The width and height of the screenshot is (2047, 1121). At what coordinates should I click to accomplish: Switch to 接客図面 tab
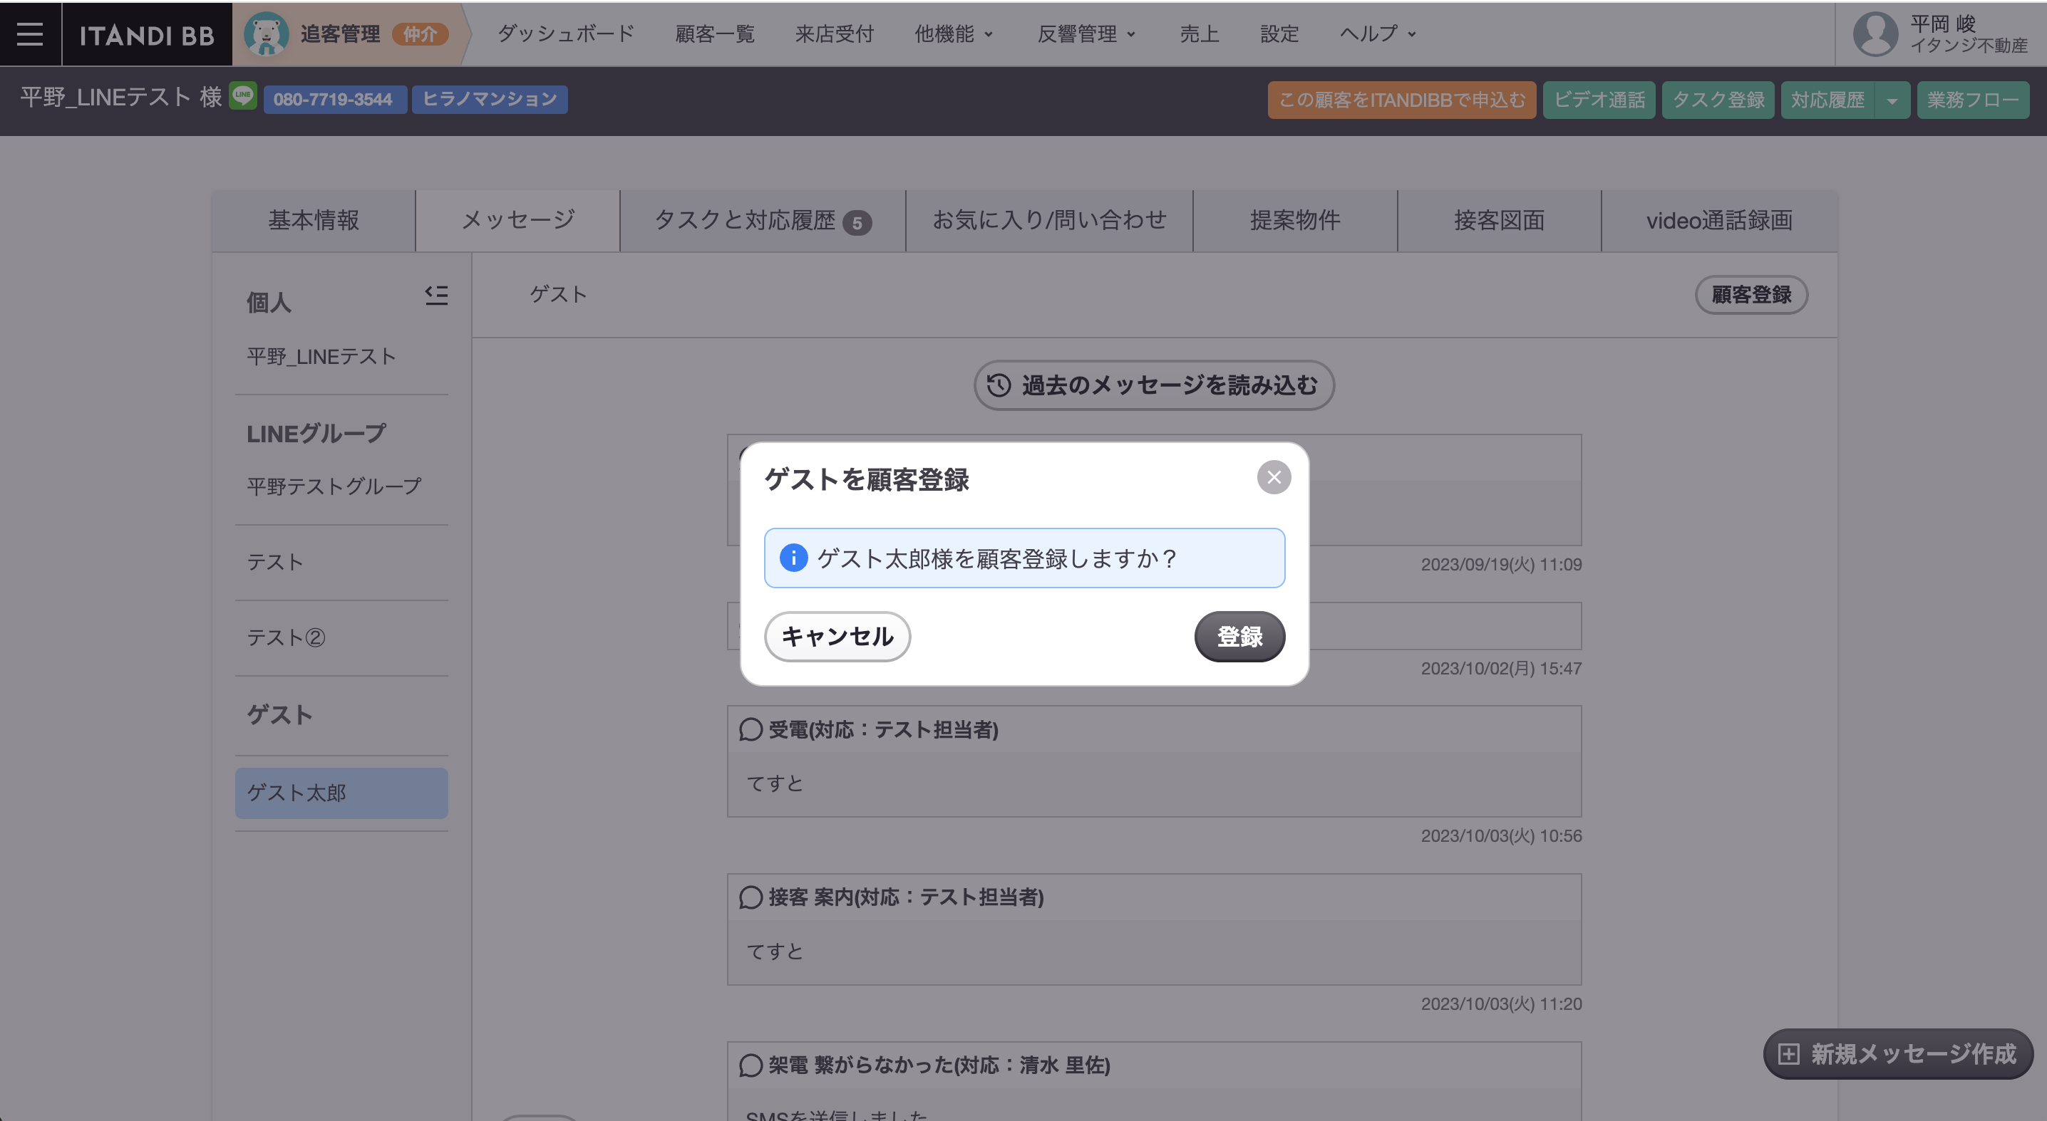pos(1500,221)
